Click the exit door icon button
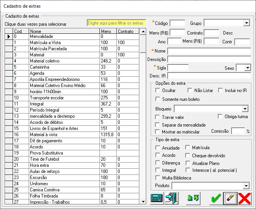Screen dimensions: 256x209 point(171,198)
